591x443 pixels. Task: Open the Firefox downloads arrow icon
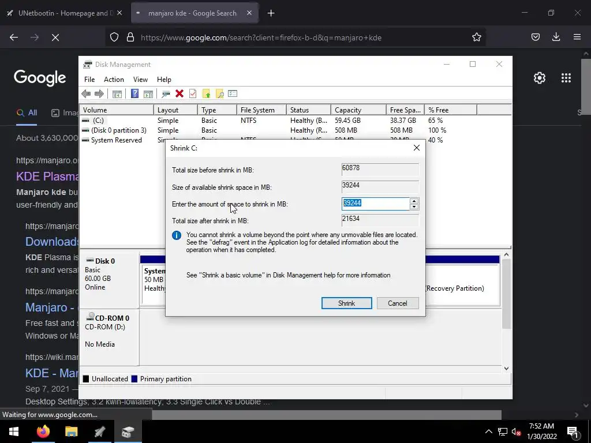556,37
